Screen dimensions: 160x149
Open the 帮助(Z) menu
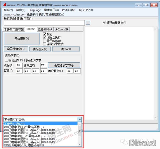[20, 10]
